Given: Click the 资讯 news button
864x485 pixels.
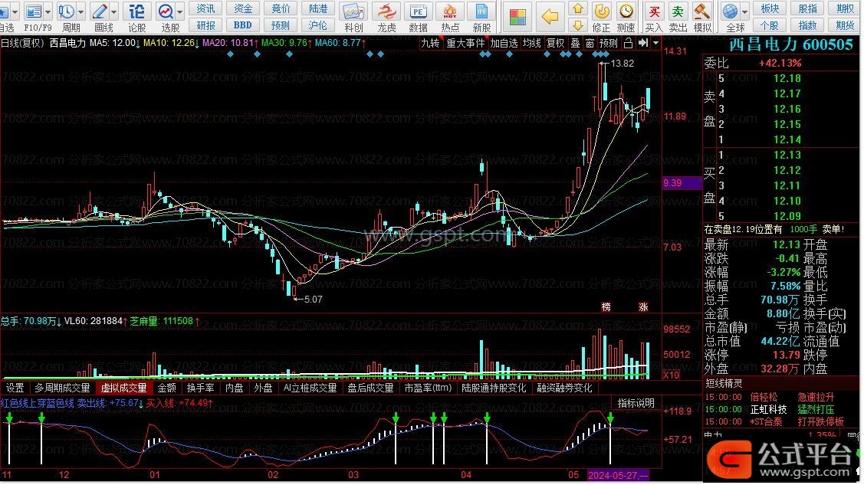Looking at the screenshot, I should tap(205, 8).
